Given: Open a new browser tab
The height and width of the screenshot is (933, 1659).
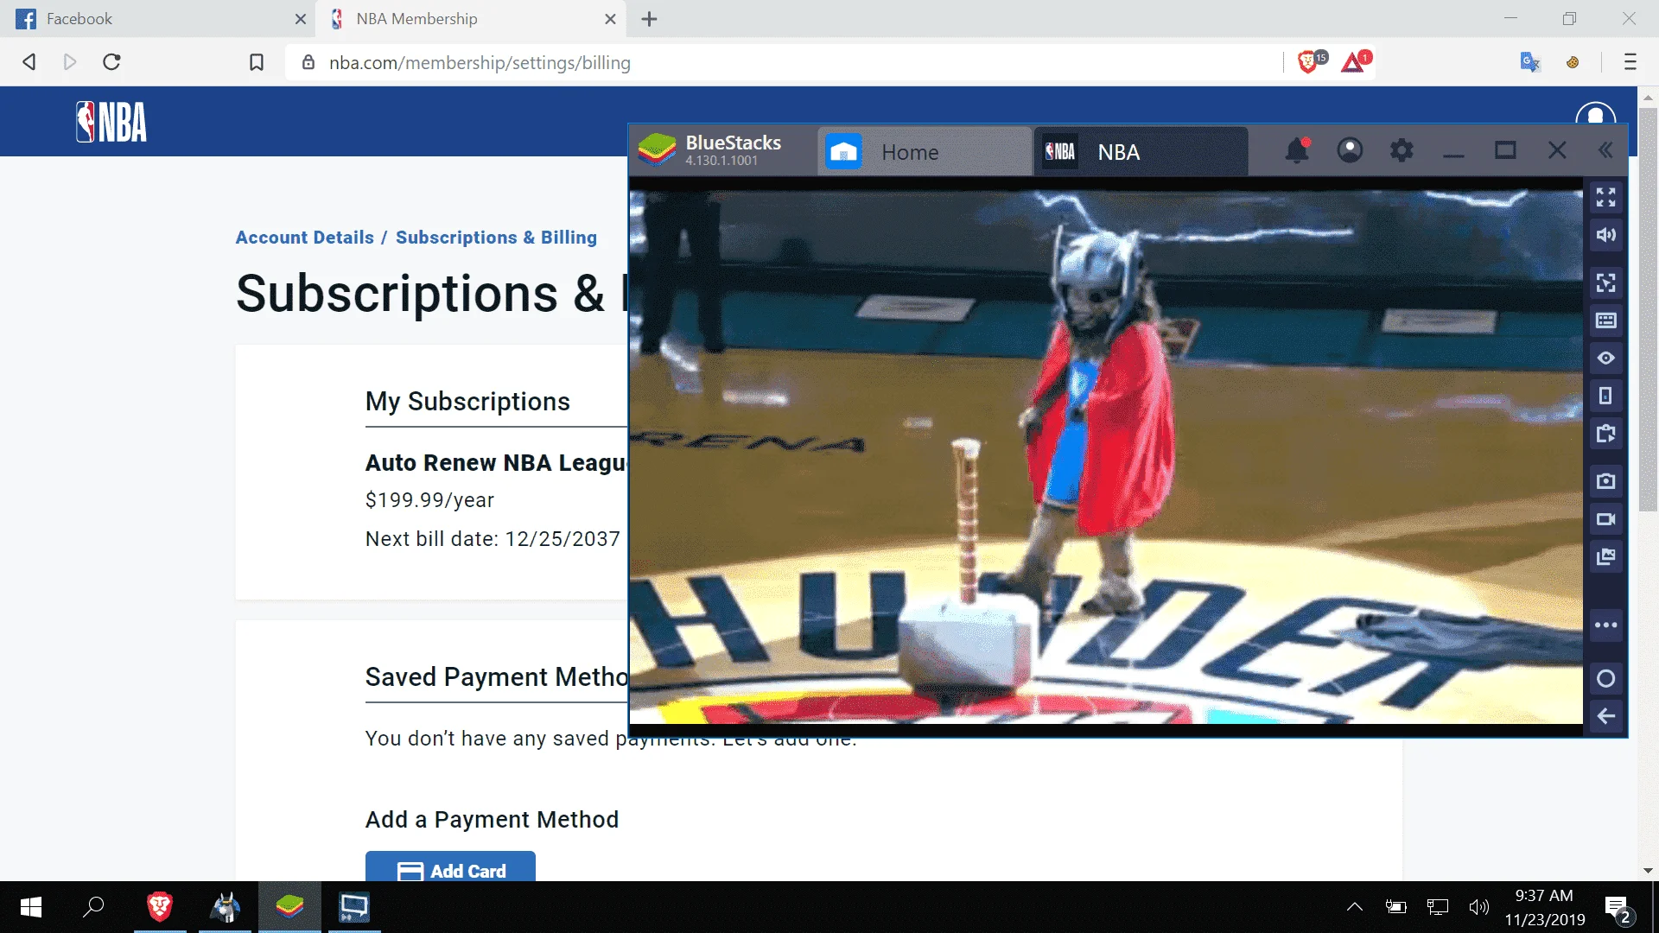Looking at the screenshot, I should coord(650,19).
